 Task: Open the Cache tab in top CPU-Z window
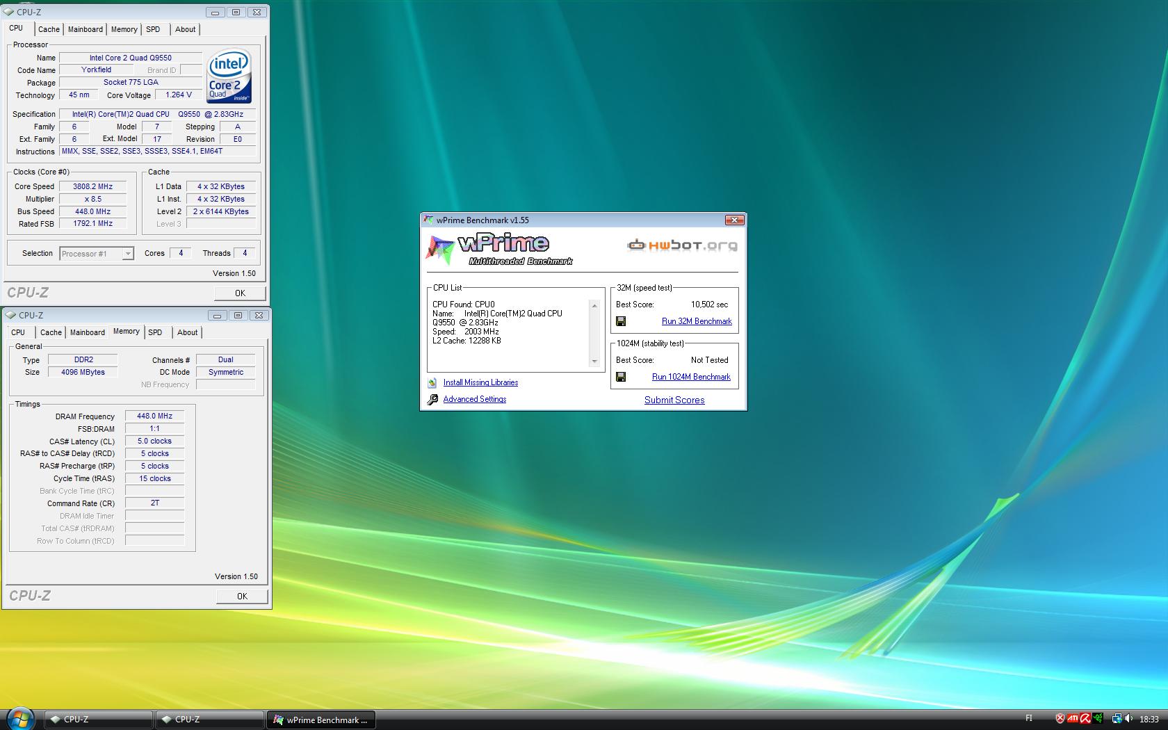(x=49, y=29)
